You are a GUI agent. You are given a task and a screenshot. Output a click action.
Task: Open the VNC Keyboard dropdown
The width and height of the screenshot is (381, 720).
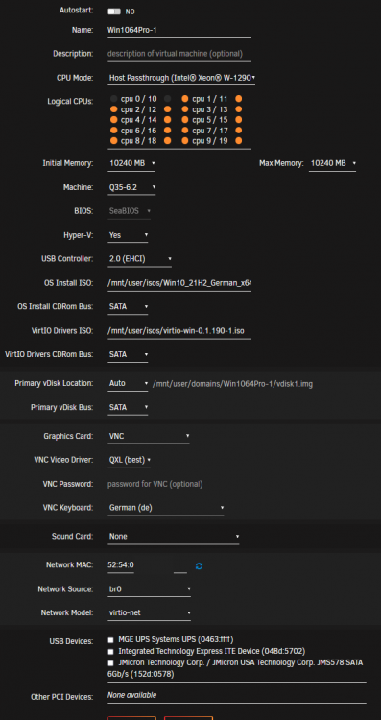click(166, 508)
